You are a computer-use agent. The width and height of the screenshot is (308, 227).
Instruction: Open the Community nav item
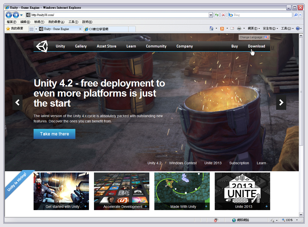click(156, 46)
